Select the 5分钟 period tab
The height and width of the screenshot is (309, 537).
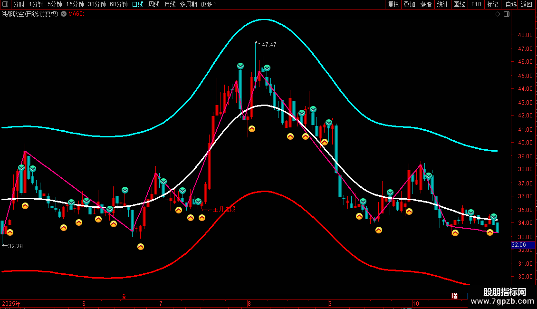(55, 4)
